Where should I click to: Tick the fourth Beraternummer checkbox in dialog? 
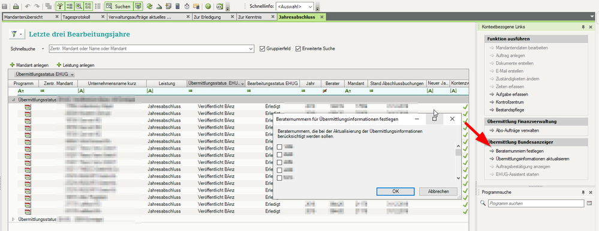point(279,170)
